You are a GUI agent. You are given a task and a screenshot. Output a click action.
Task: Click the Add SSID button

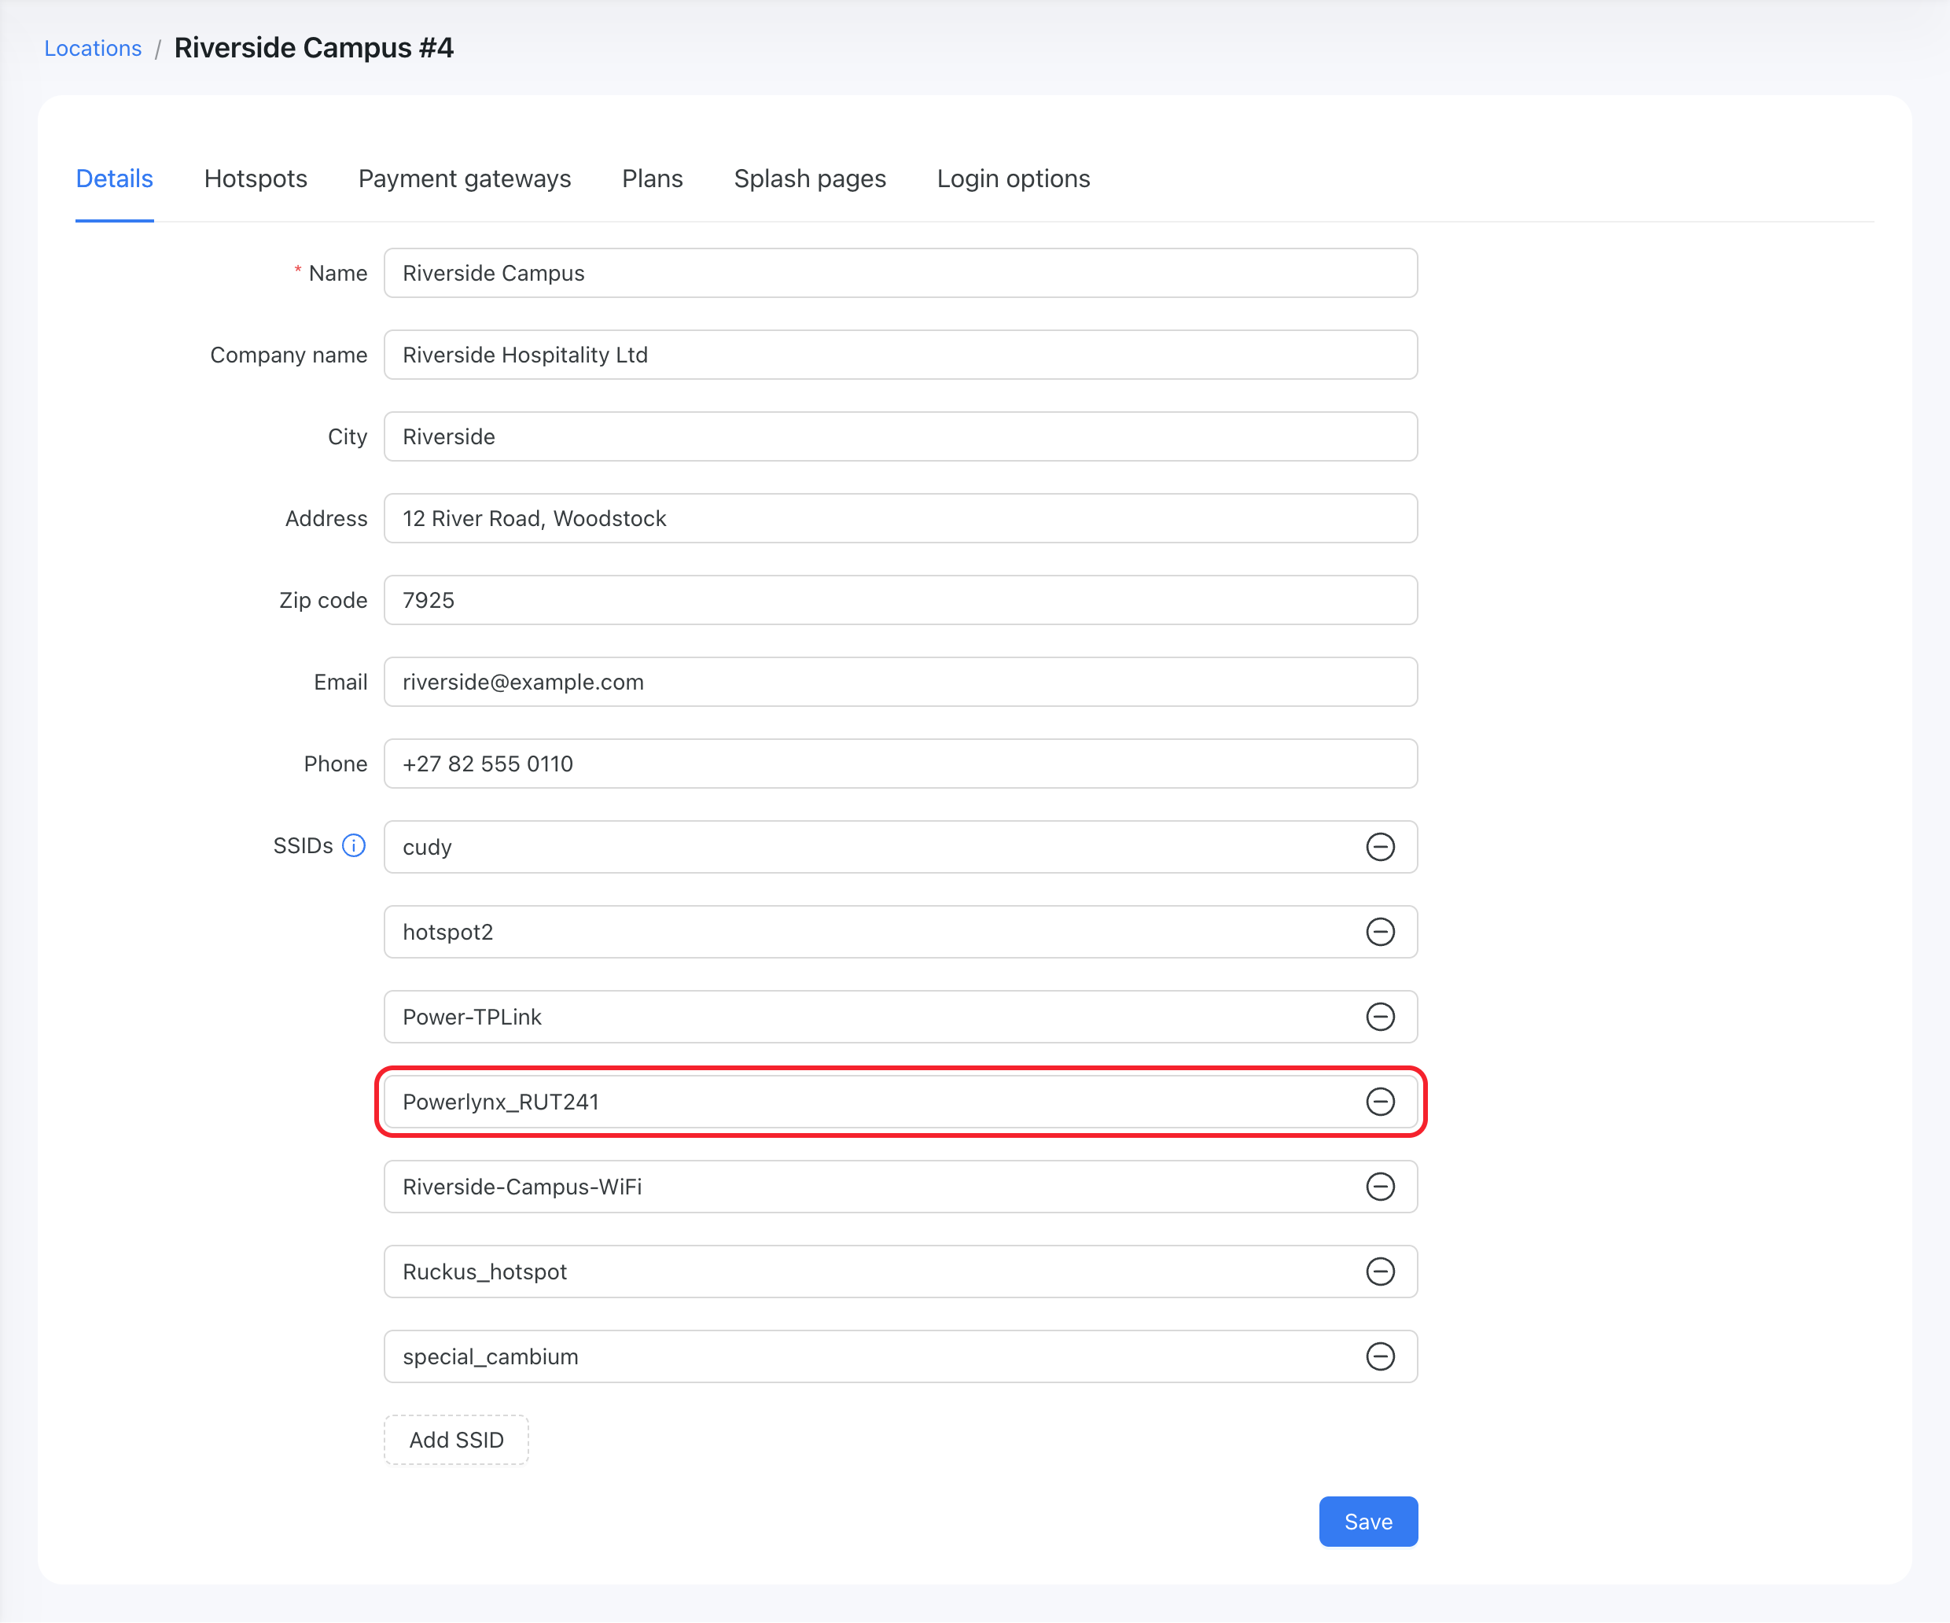[456, 1439]
